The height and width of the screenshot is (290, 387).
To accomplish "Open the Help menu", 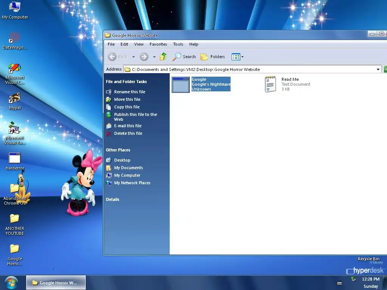I will [x=194, y=44].
